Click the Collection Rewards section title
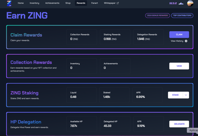The height and width of the screenshot is (136, 198). coord(31,62)
